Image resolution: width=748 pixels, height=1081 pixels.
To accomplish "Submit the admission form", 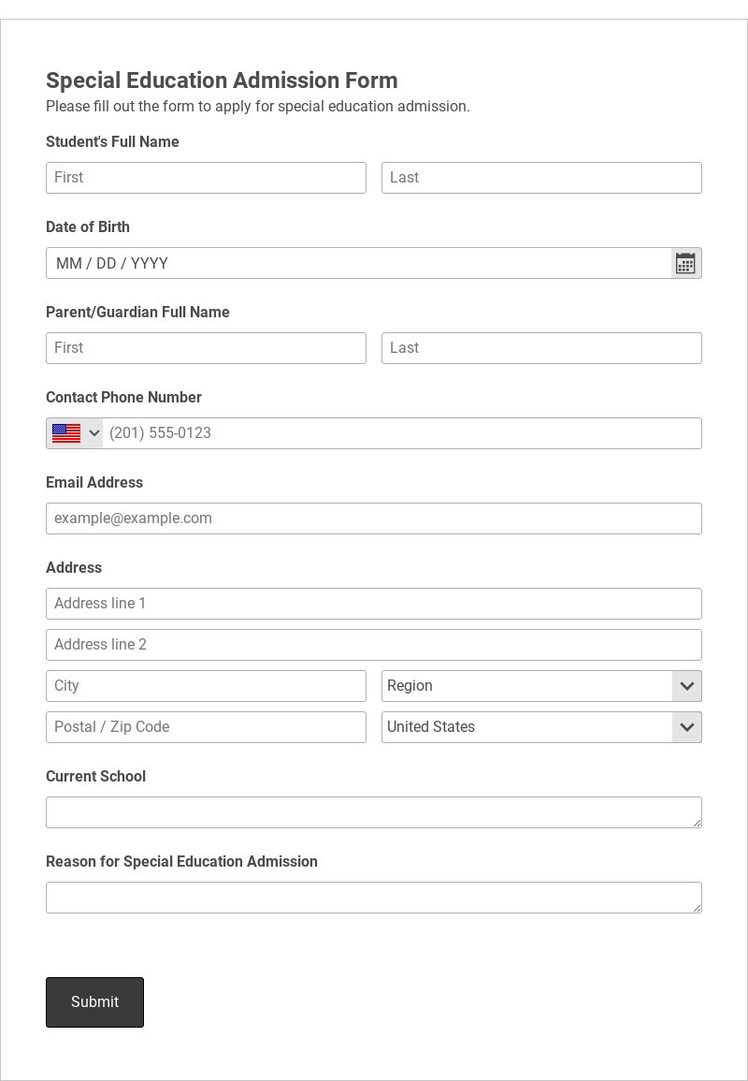I will point(95,1002).
